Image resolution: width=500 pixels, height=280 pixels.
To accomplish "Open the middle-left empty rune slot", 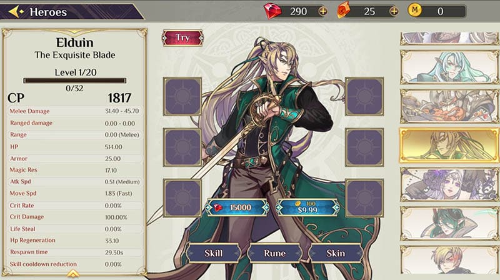I will pyautogui.click(x=182, y=147).
